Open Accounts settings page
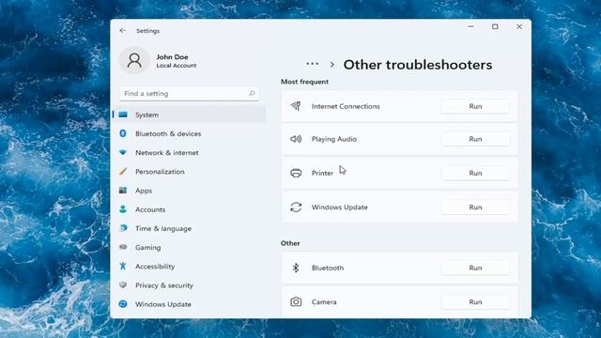Viewport: 601px width, 338px height. 189,209
